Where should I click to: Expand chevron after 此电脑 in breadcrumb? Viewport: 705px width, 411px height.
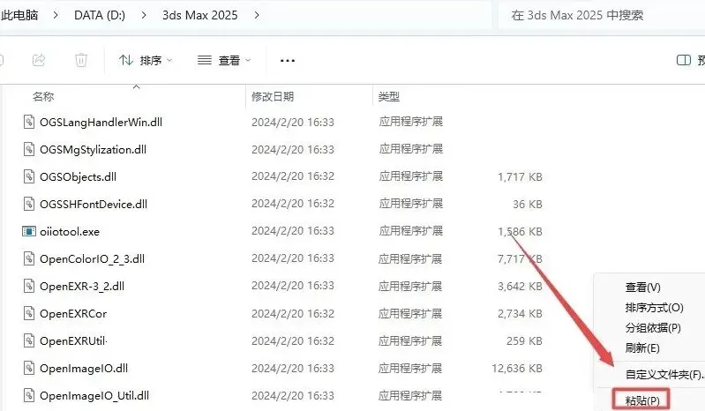click(56, 15)
